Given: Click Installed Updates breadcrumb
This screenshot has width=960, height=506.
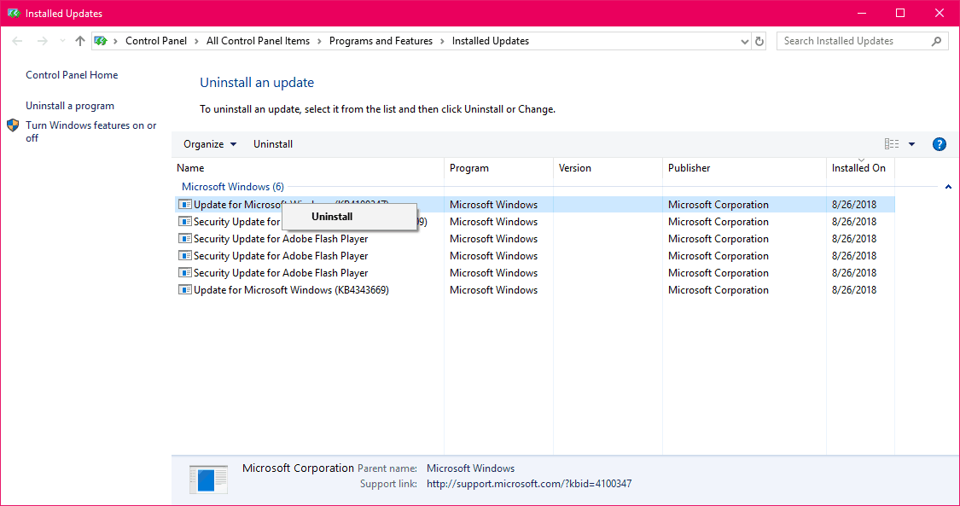Looking at the screenshot, I should 491,41.
